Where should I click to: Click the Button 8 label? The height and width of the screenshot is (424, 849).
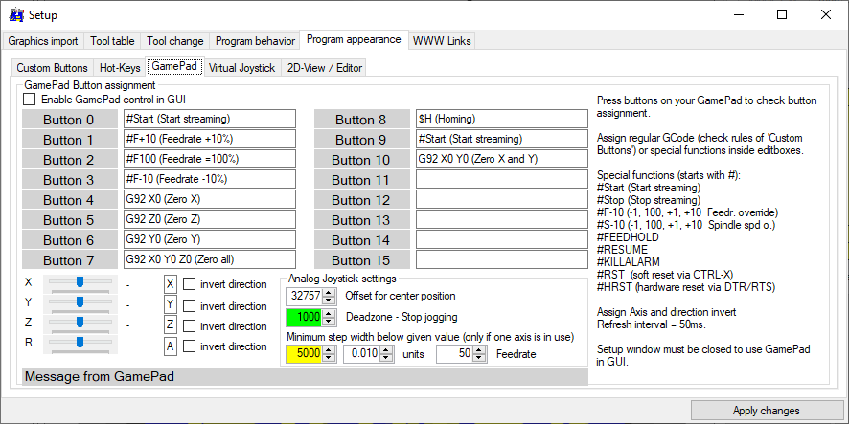coord(360,120)
